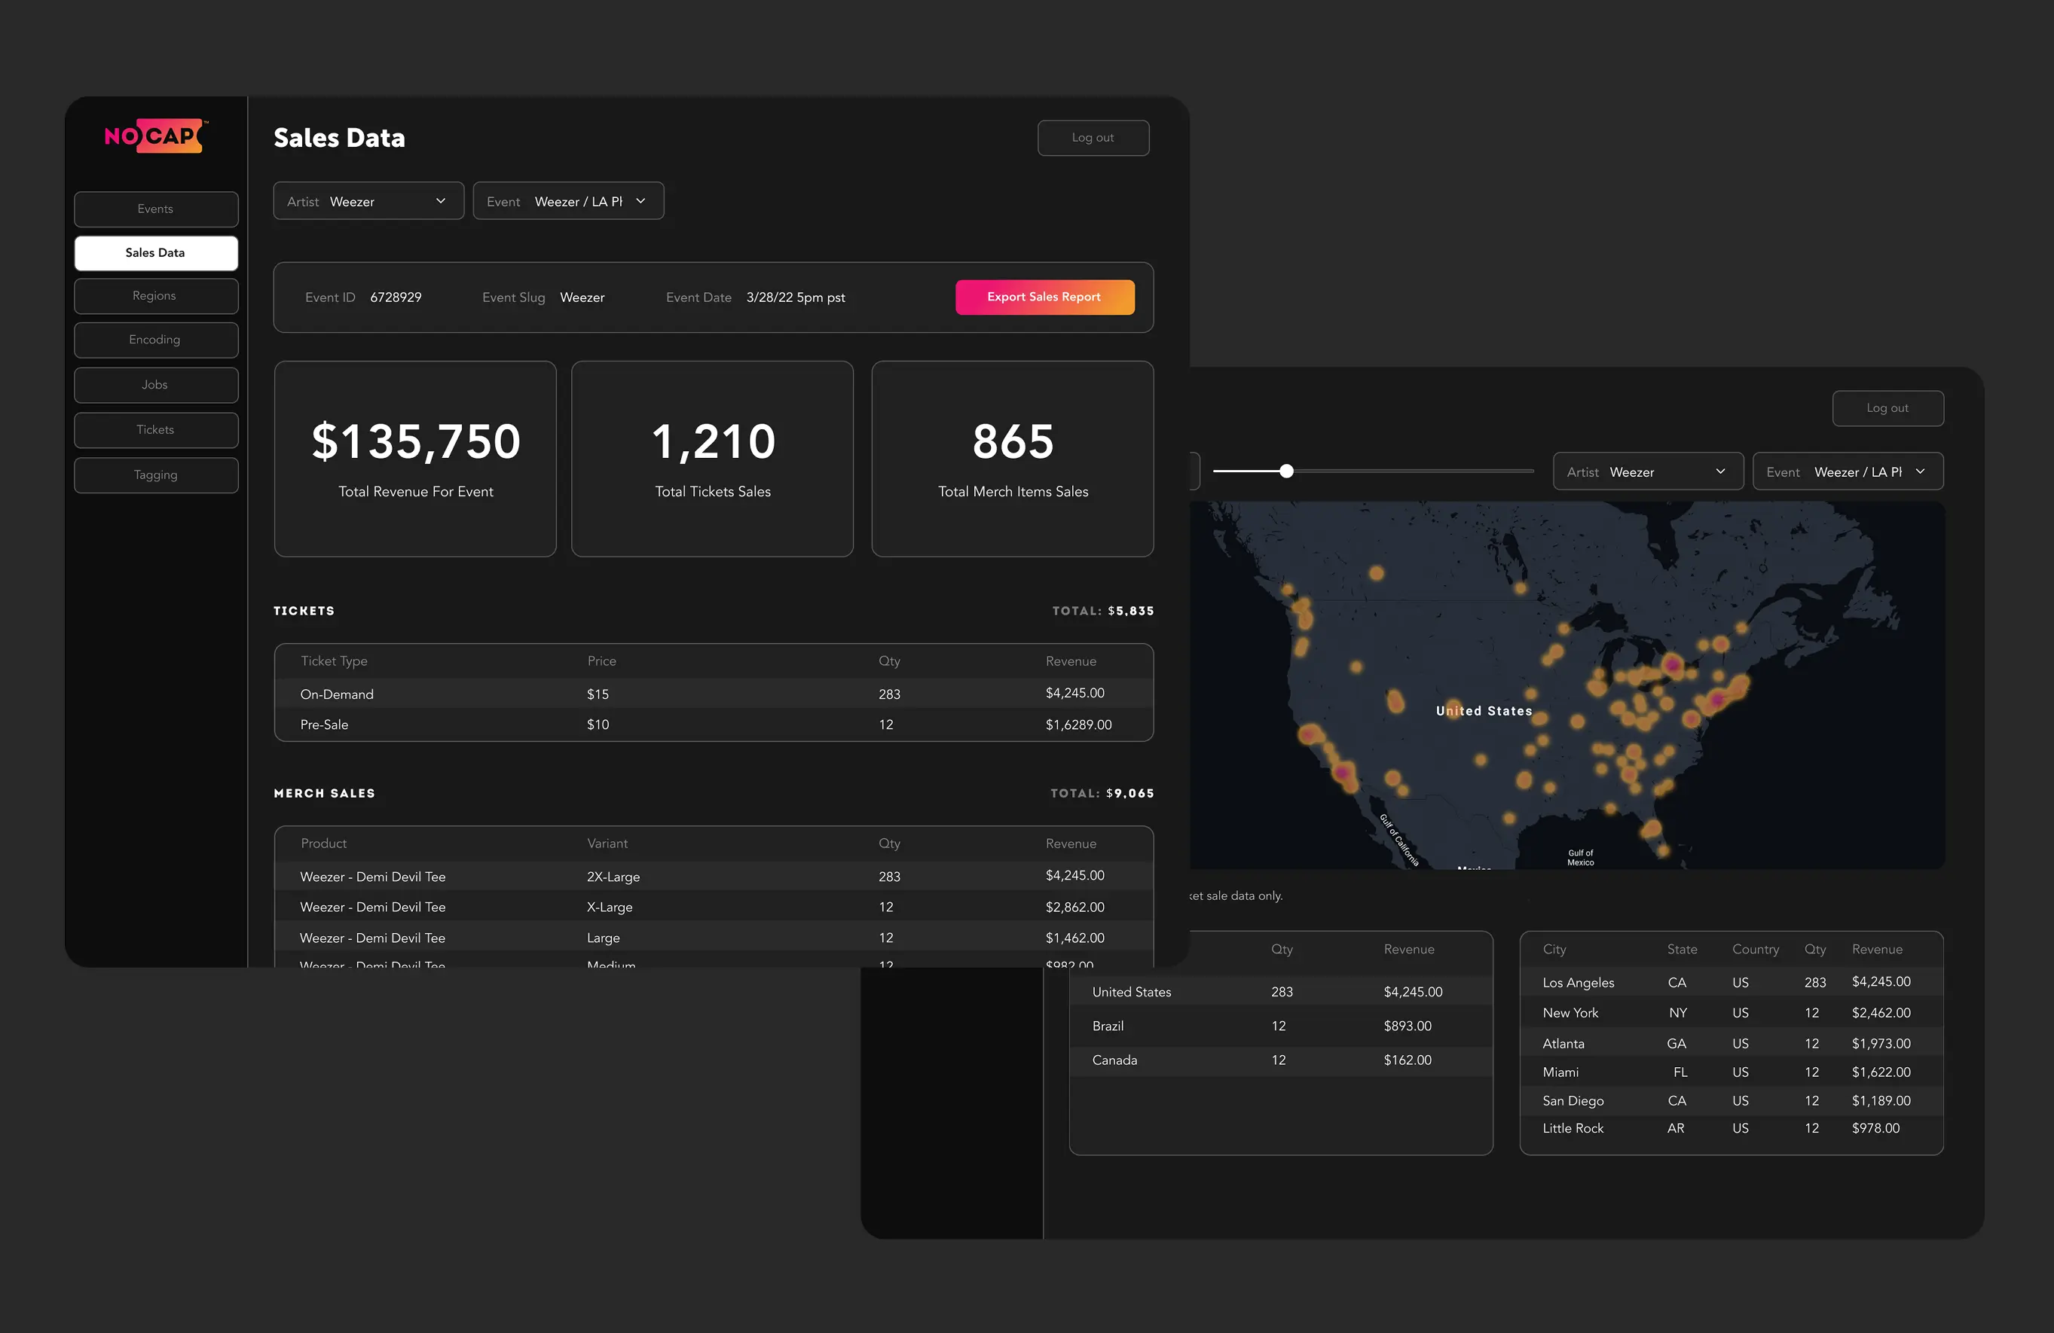Click the Total Tickets Sales card
Image resolution: width=2054 pixels, height=1333 pixels.
pyautogui.click(x=712, y=459)
